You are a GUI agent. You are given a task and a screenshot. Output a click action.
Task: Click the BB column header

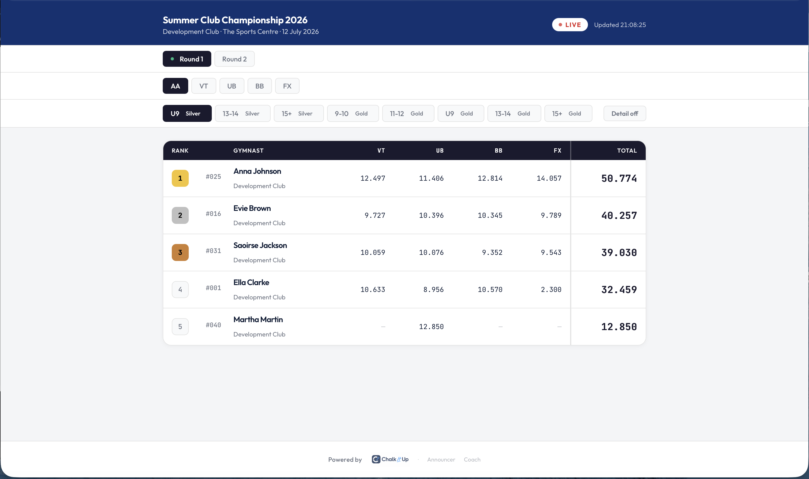point(499,150)
